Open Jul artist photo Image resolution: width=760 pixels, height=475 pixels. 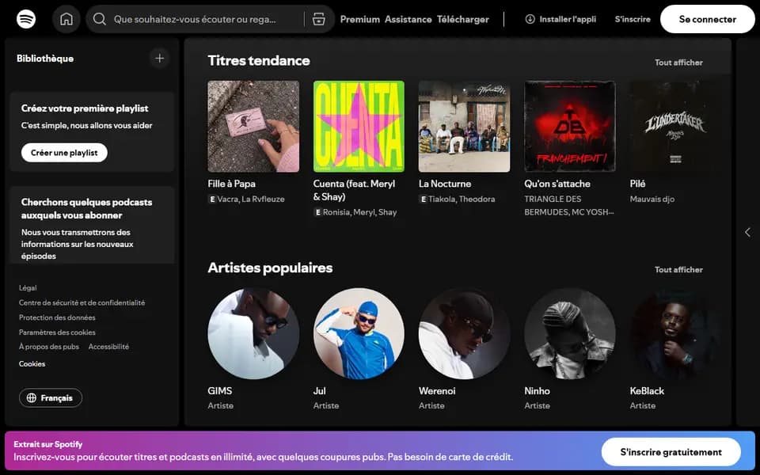[x=359, y=333]
